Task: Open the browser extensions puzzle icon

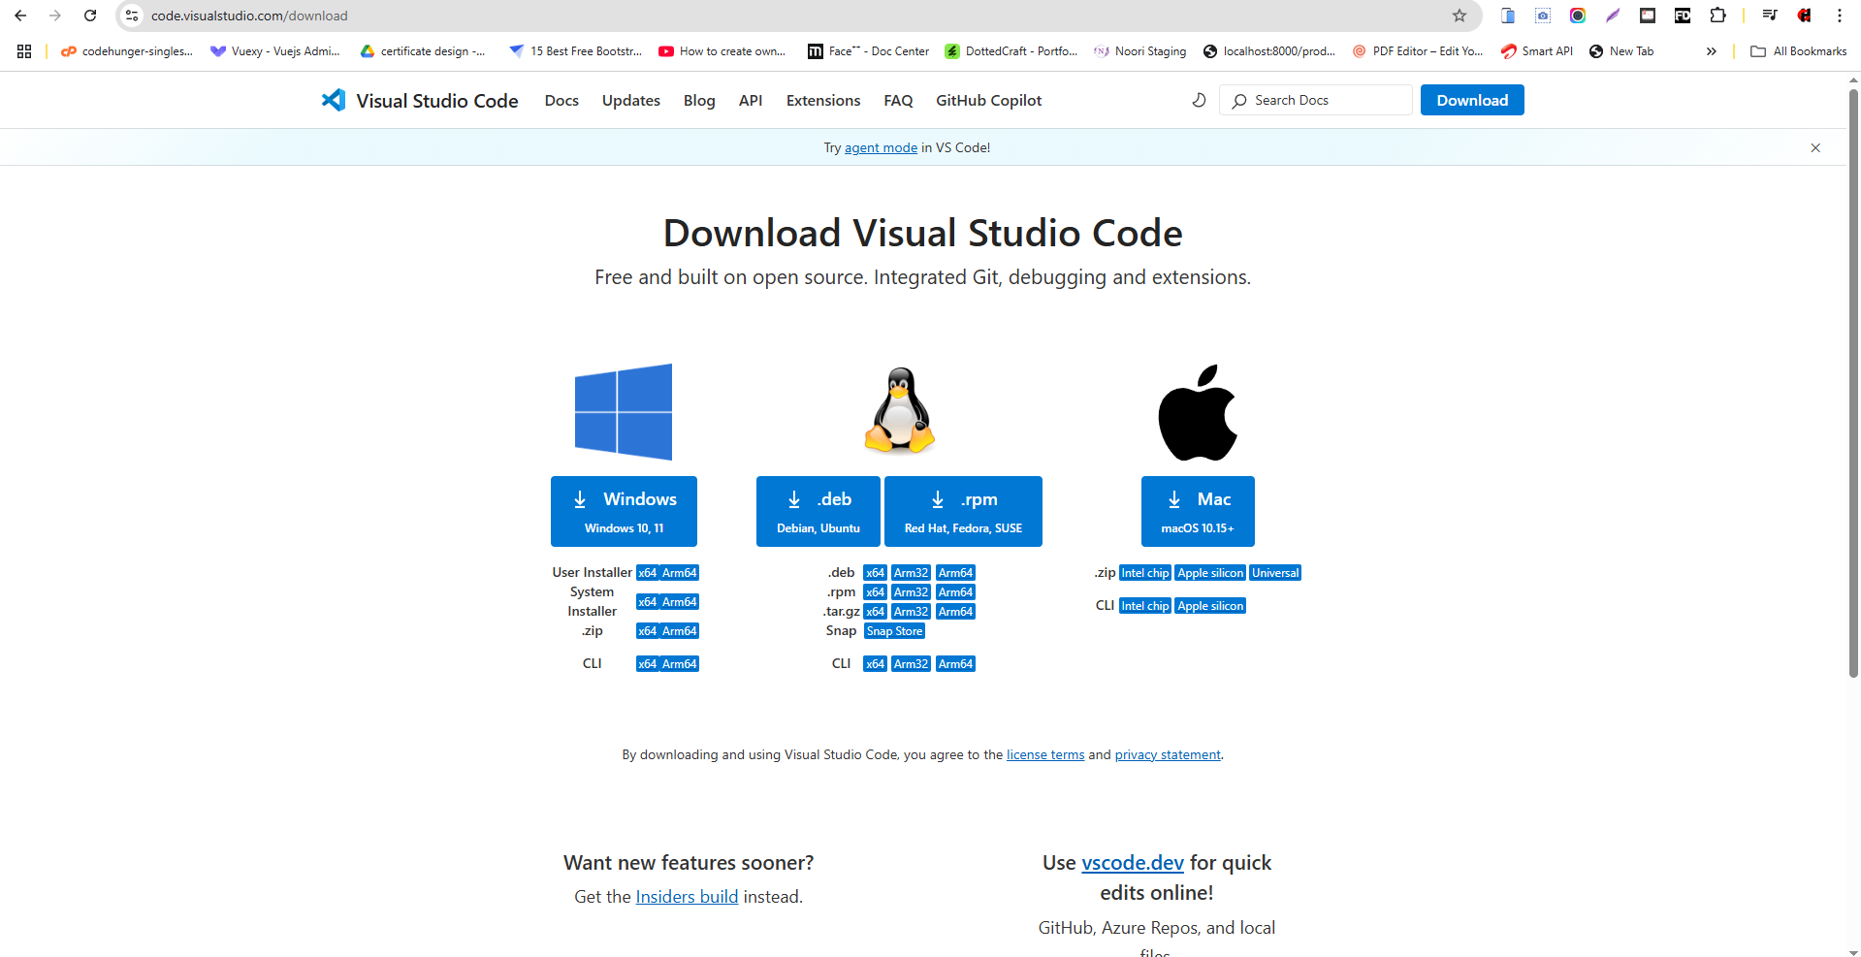Action: pyautogui.click(x=1717, y=16)
